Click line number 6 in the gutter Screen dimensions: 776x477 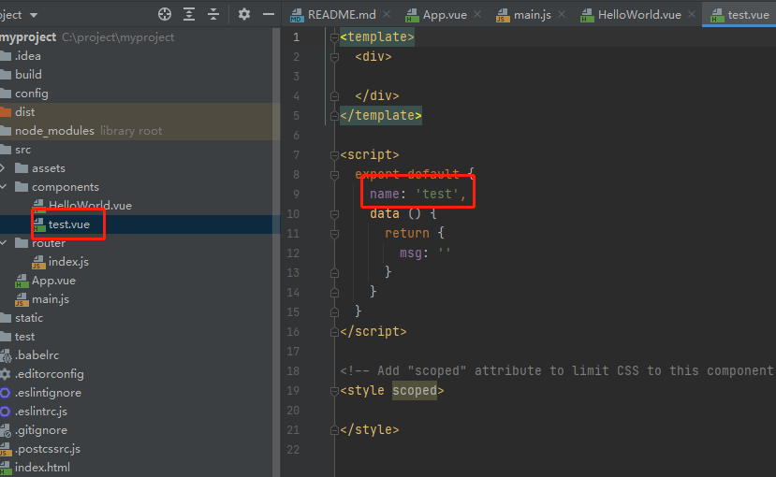pyautogui.click(x=296, y=136)
